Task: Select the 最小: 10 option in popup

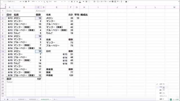Action: click(x=162, y=90)
